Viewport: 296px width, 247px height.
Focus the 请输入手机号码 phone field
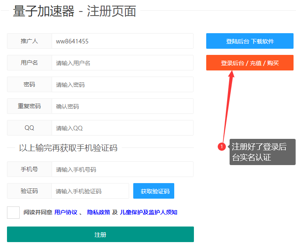[x=123, y=169]
